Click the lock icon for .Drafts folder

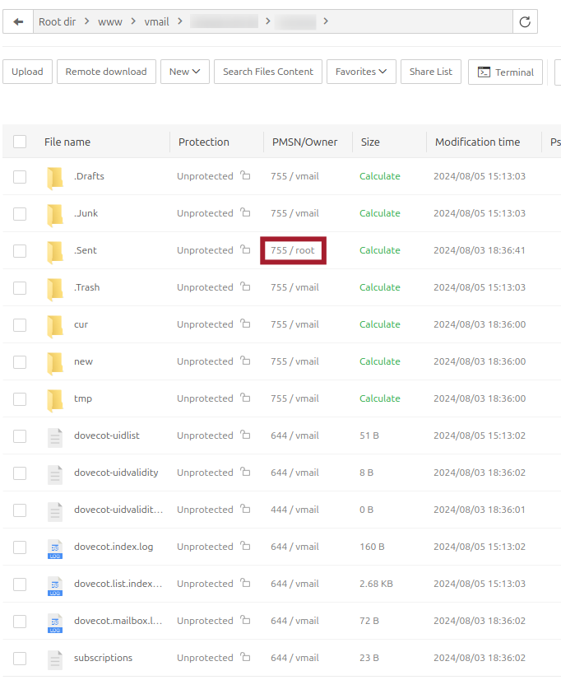coord(245,176)
